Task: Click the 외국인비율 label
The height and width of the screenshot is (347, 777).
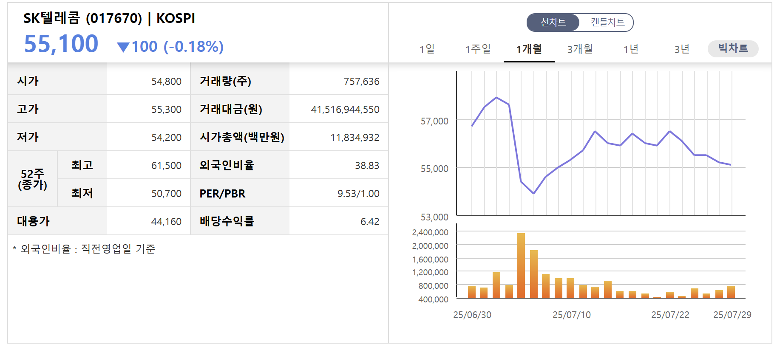Action: [227, 165]
